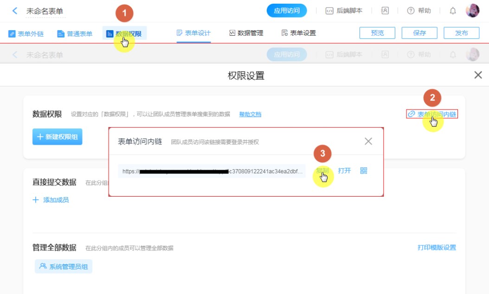Switch to the 表单设计 tab
489x294 pixels.
193,33
